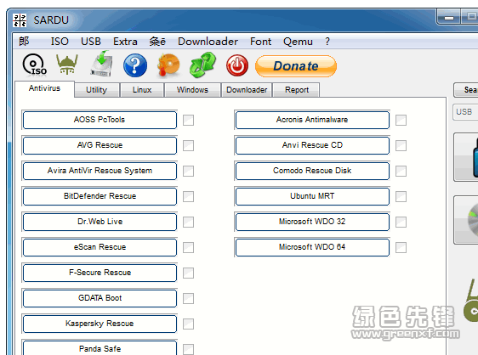The width and height of the screenshot is (478, 355).
Task: Click the Acronis Antimalware button
Action: 312,120
